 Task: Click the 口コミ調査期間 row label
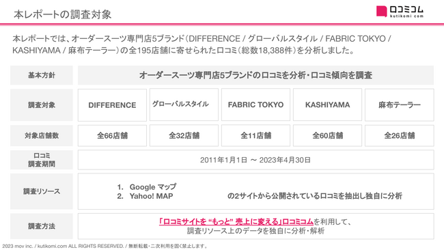click(x=42, y=160)
